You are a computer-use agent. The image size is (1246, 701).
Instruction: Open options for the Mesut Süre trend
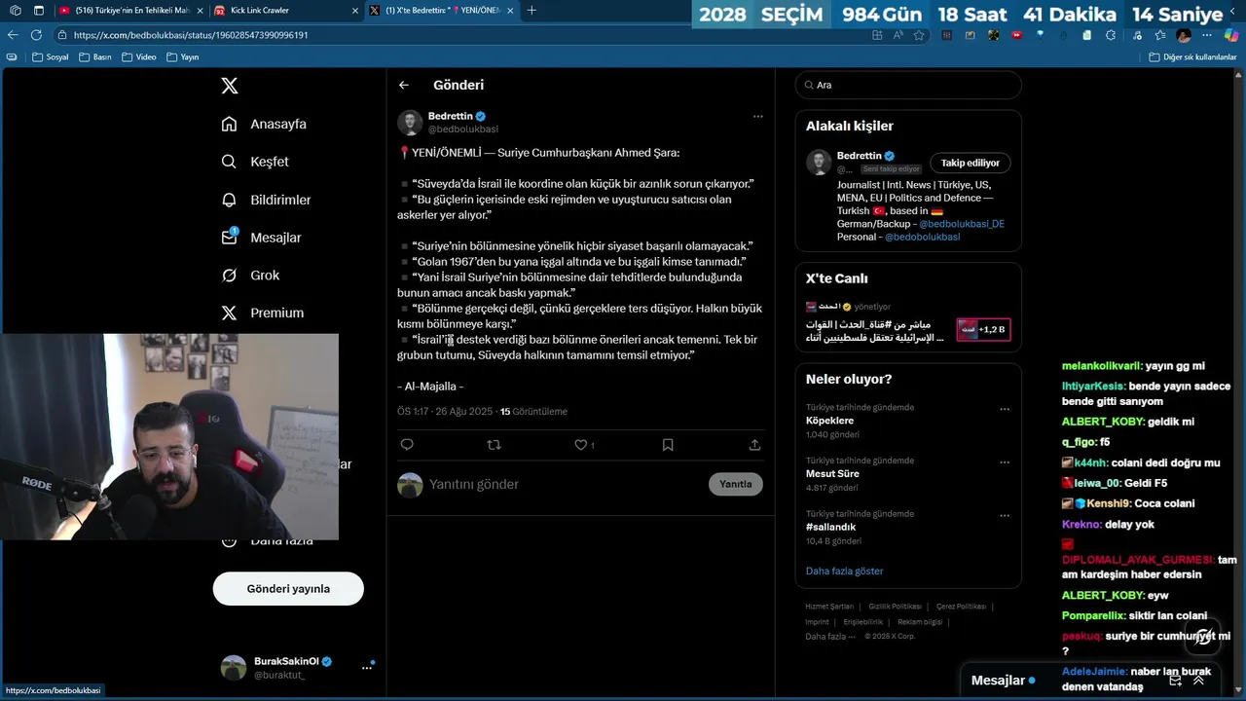(1005, 462)
